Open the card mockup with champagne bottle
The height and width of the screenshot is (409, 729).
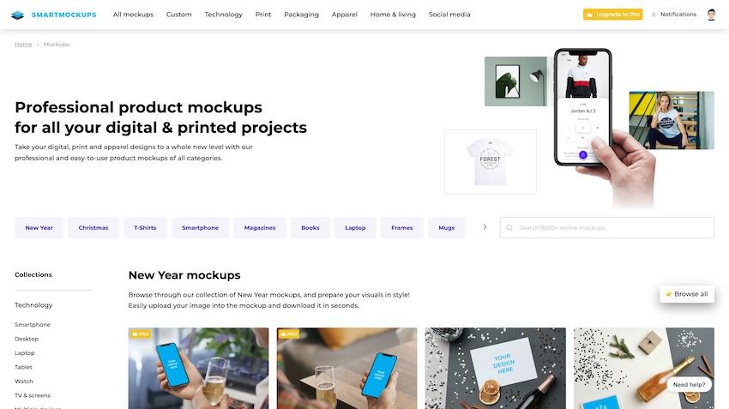tap(495, 368)
